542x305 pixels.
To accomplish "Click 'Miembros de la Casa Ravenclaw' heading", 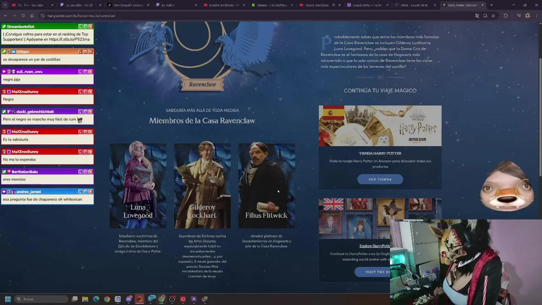I will point(202,121).
